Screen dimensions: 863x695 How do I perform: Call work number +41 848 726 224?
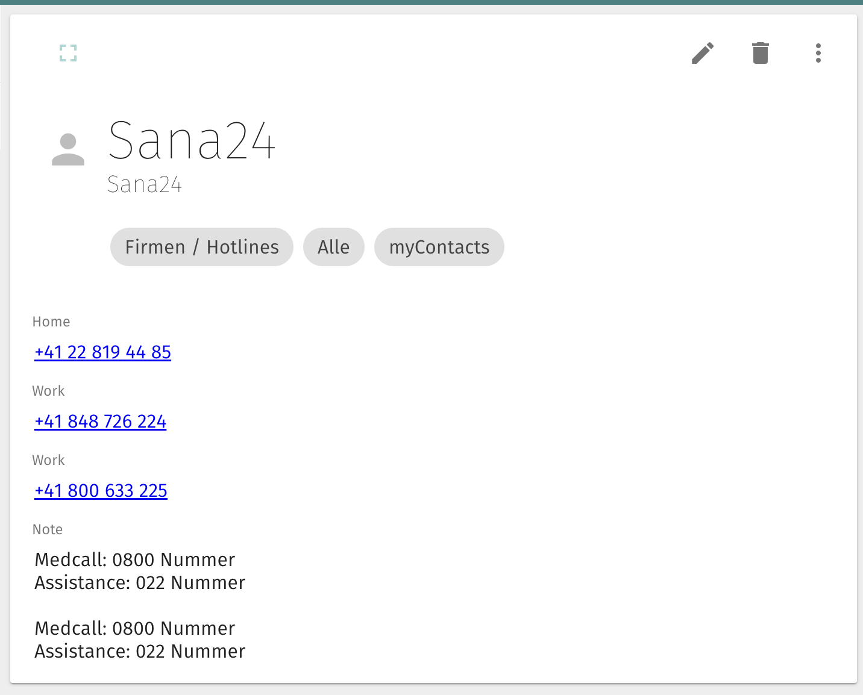point(100,422)
